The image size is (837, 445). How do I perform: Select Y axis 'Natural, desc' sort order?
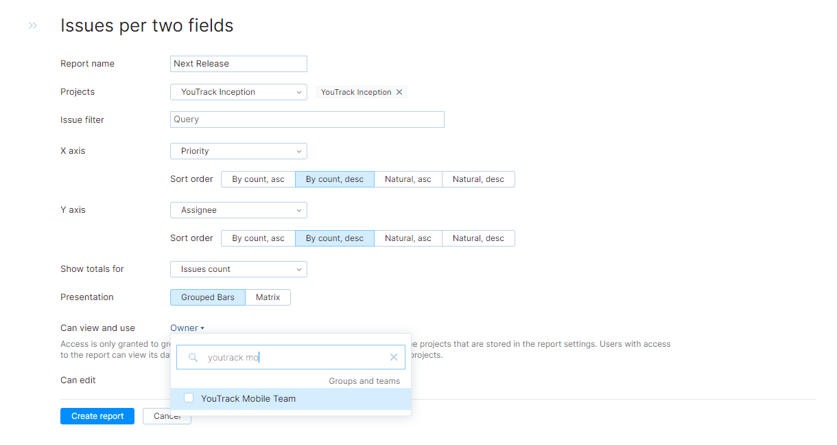(x=478, y=238)
